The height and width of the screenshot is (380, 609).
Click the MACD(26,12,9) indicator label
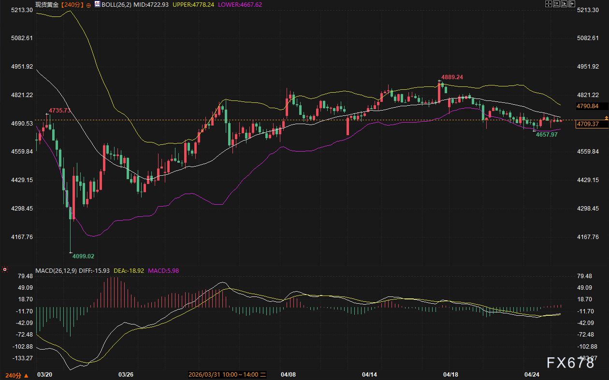[x=56, y=271]
